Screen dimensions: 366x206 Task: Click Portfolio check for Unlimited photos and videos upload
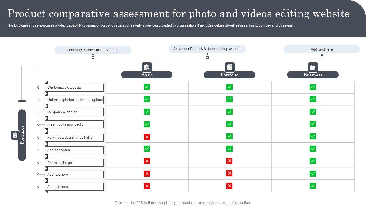(230, 99)
